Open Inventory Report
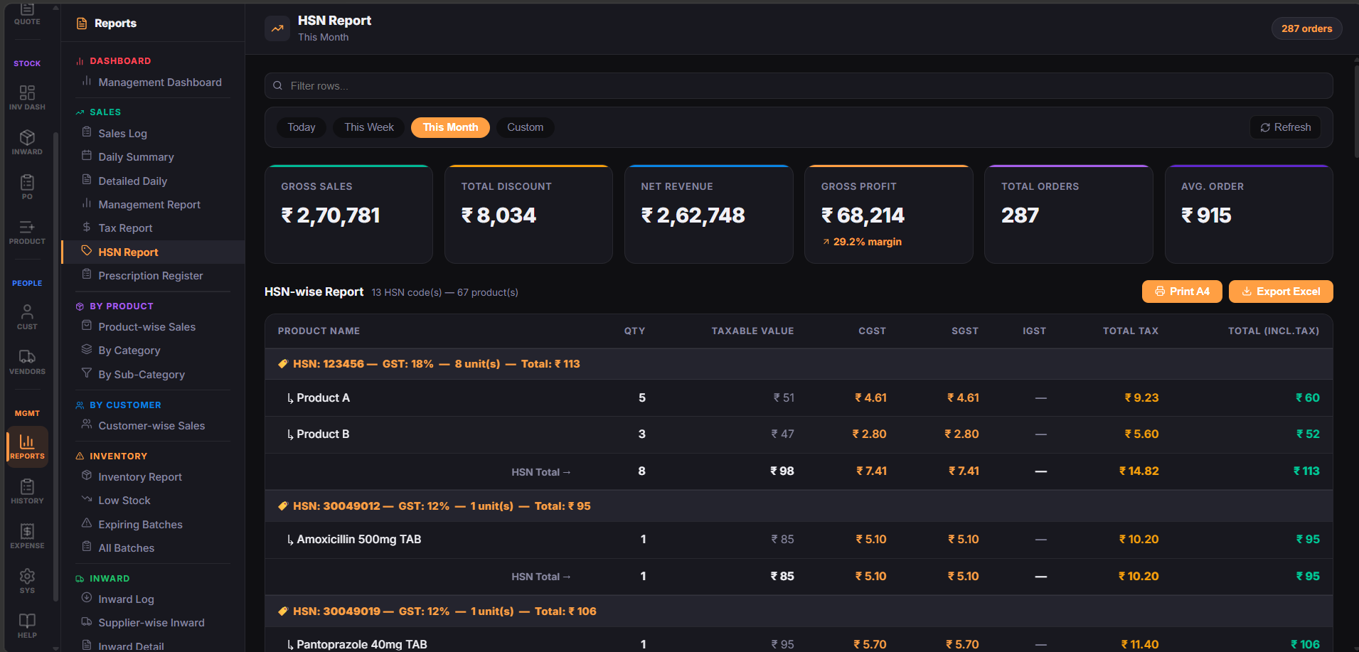The width and height of the screenshot is (1359, 652). click(x=153, y=476)
